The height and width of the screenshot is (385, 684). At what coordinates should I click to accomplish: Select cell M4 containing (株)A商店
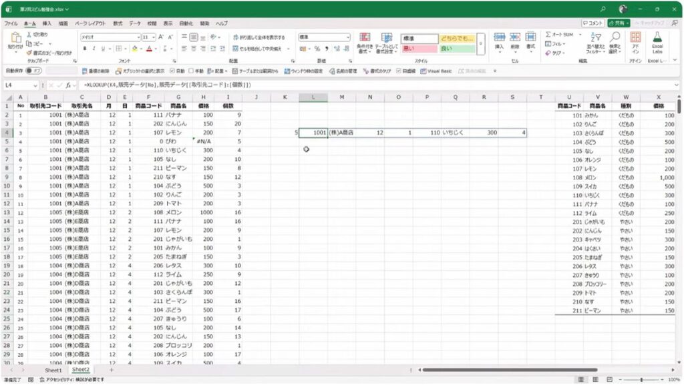tap(341, 133)
